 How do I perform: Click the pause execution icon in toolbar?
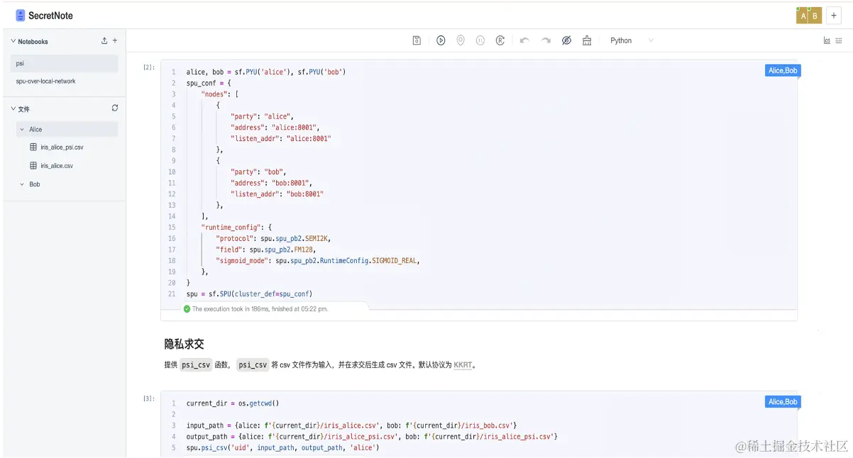tap(480, 40)
